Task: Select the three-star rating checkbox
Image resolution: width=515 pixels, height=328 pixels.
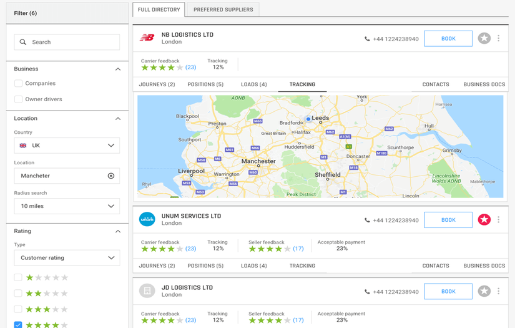Action: tap(18, 309)
